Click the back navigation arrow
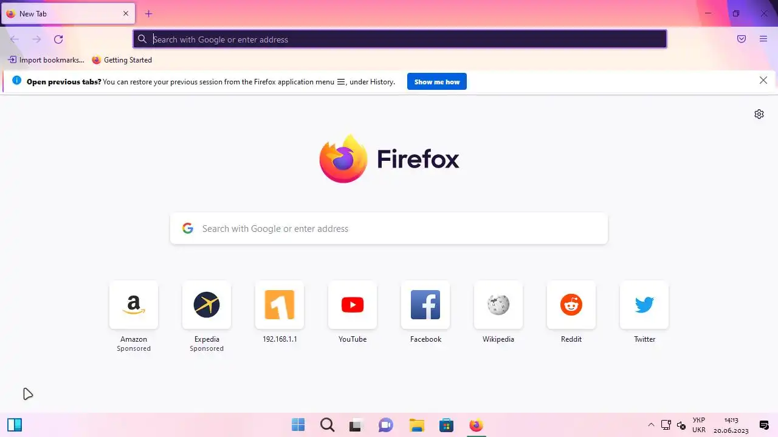 [15, 39]
